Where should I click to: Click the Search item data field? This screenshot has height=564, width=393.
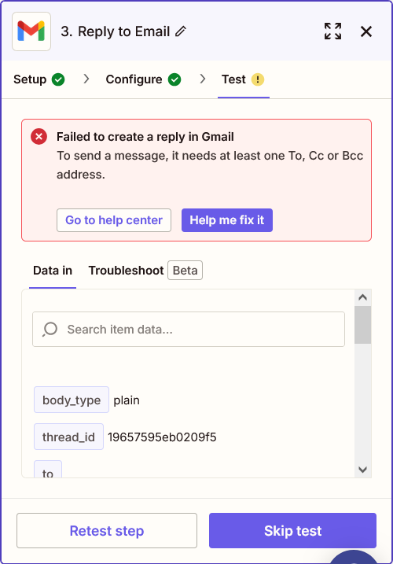(x=189, y=329)
